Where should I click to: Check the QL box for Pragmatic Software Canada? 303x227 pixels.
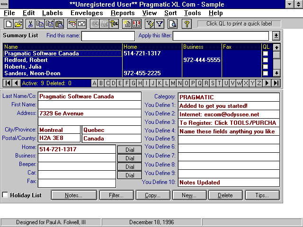(266, 53)
